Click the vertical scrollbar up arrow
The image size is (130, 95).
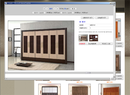[114, 5]
